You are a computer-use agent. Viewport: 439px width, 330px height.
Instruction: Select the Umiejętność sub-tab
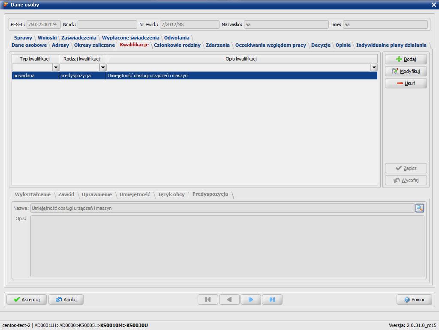135,194
